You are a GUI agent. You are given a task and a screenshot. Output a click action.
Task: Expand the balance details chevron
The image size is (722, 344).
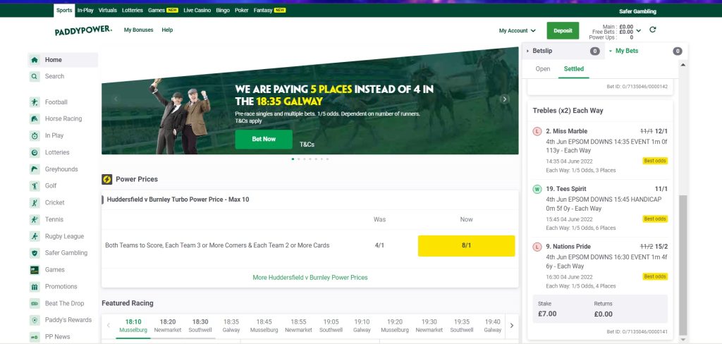coord(639,31)
